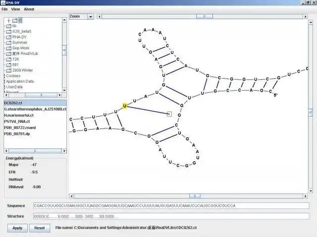
Task: Click the EFN energy value -9.5
Action: click(35, 172)
